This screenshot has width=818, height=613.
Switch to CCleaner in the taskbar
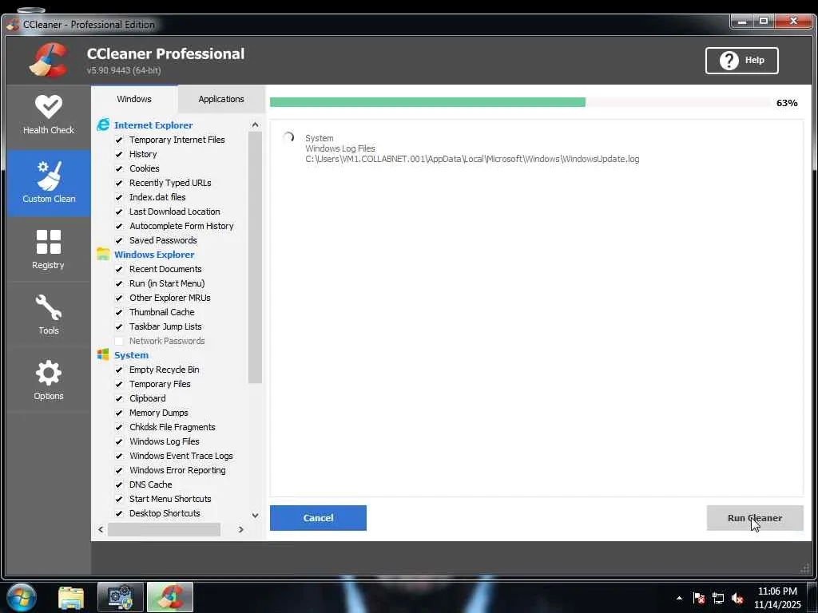tap(170, 597)
